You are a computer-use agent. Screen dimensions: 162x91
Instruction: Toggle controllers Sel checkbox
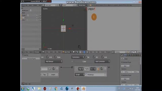point(86,57)
